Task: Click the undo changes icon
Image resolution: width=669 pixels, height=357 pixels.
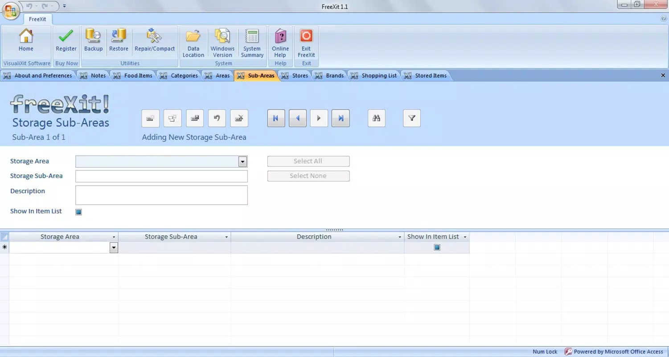Action: [217, 118]
